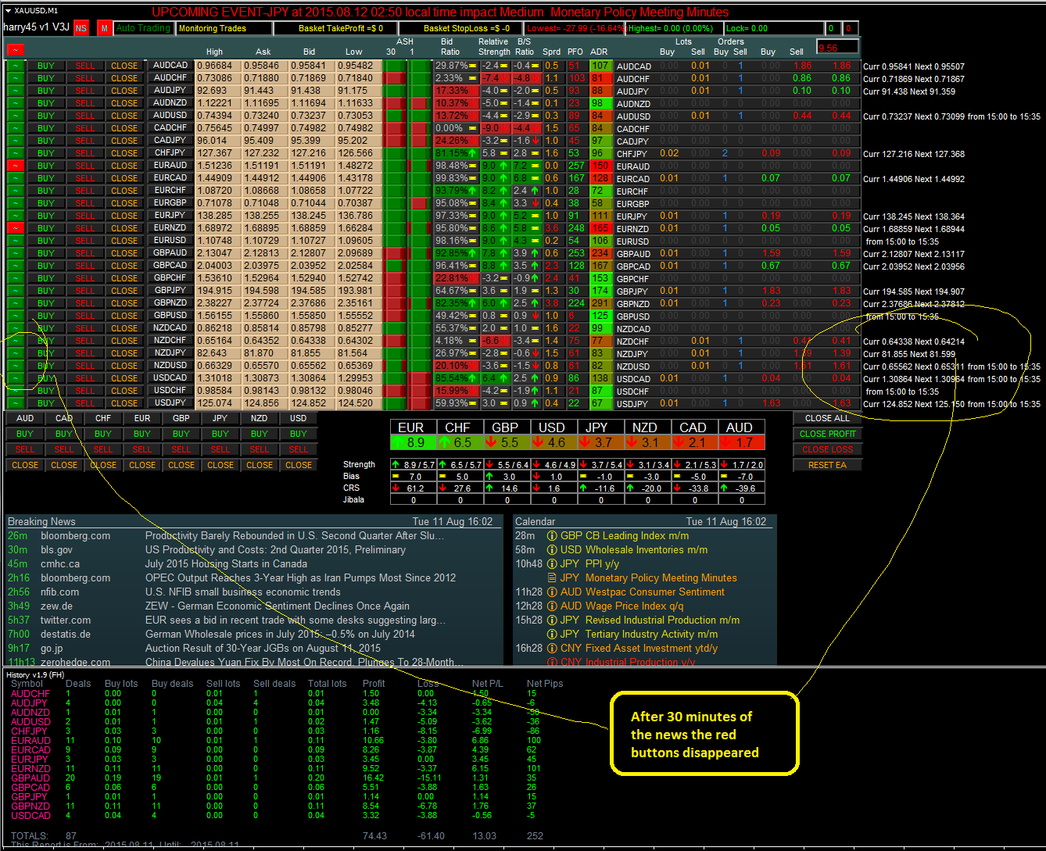Click info icon beside JPY PPI y/y
The width and height of the screenshot is (1046, 851).
tap(552, 564)
